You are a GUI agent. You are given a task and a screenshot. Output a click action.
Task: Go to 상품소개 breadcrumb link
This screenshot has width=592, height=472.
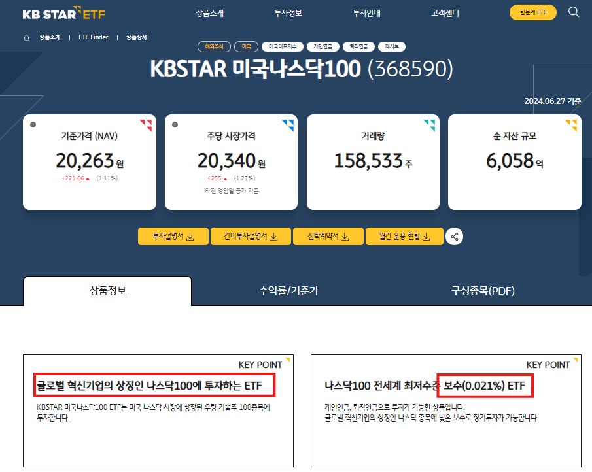click(50, 37)
